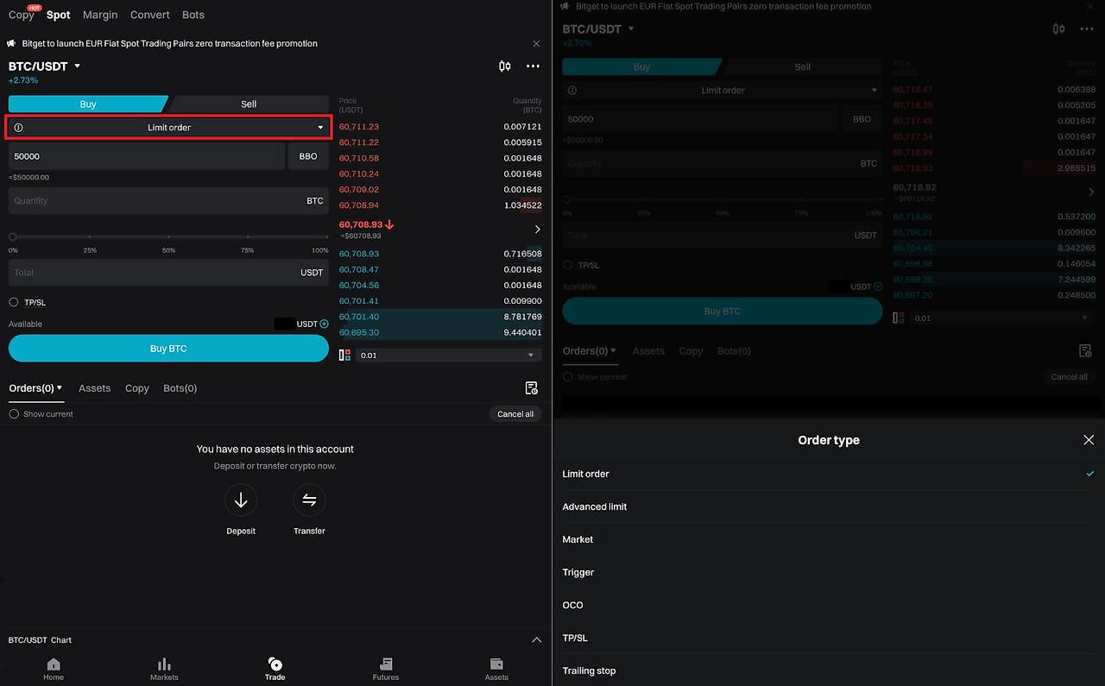This screenshot has width=1105, height=686.
Task: Click the Quantity BTC field in left panel
Action: point(168,201)
